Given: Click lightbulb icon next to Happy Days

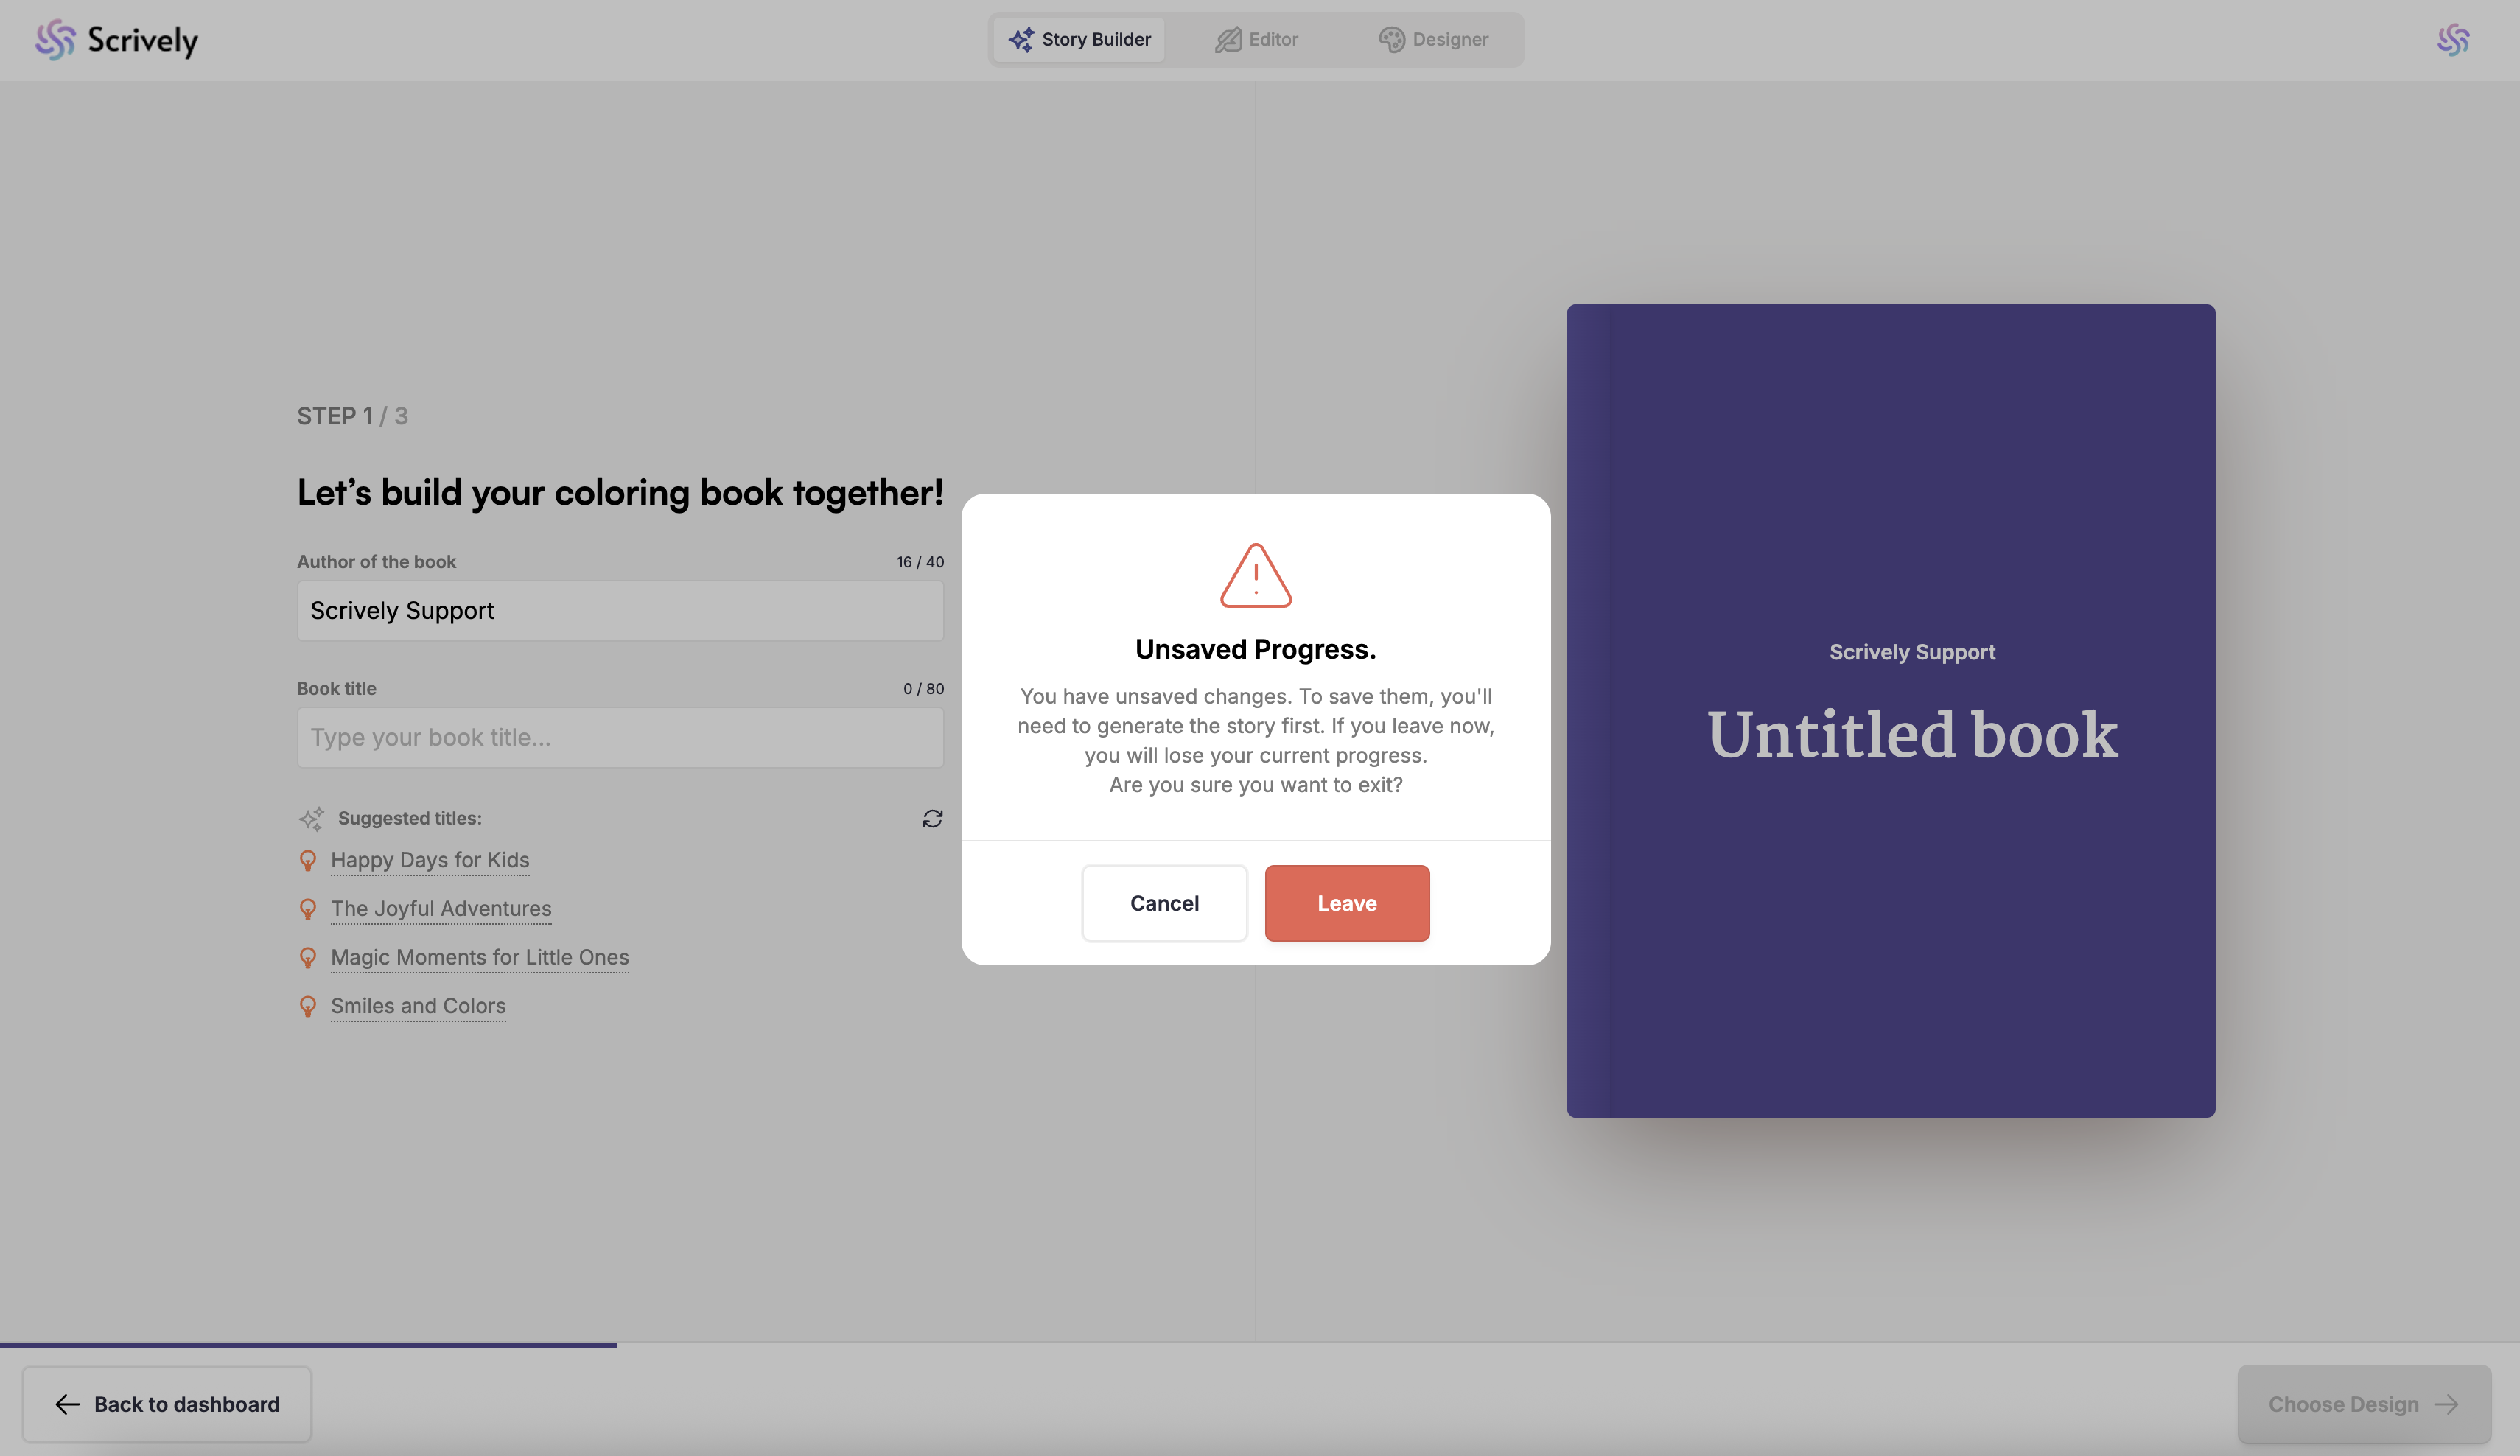Looking at the screenshot, I should click(308, 861).
